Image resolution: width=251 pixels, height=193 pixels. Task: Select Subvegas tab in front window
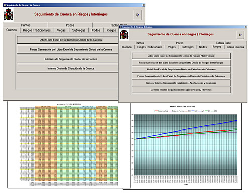point(187,47)
